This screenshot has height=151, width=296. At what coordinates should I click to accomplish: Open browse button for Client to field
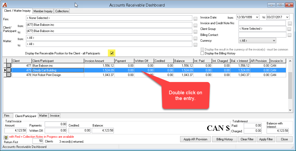[195, 32]
